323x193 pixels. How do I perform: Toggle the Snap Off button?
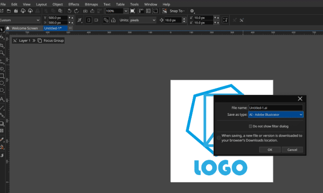[164, 11]
